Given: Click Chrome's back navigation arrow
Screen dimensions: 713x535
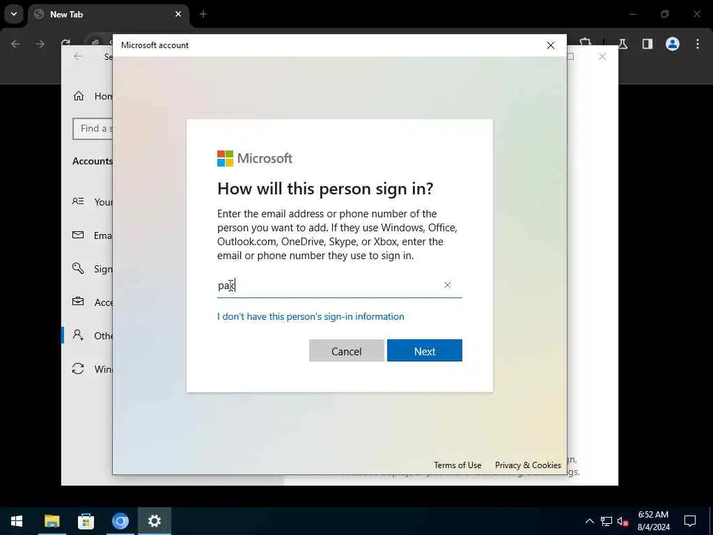Looking at the screenshot, I should point(15,44).
